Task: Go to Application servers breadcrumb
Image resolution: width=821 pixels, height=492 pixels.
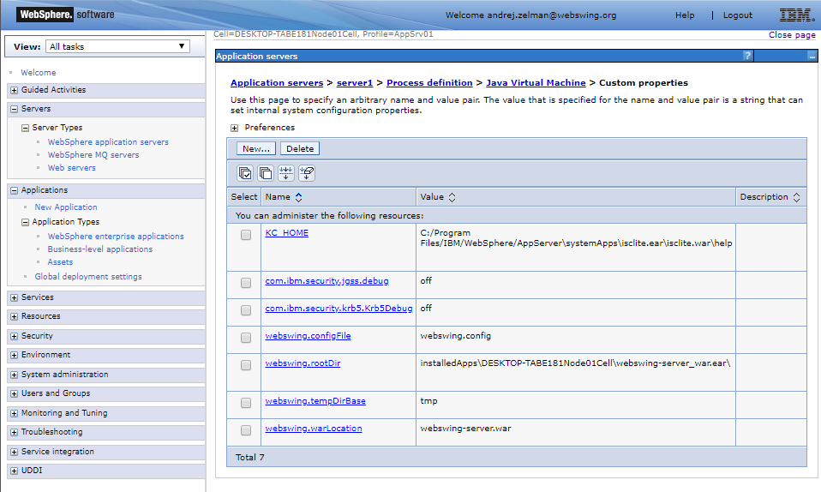Action: click(277, 83)
